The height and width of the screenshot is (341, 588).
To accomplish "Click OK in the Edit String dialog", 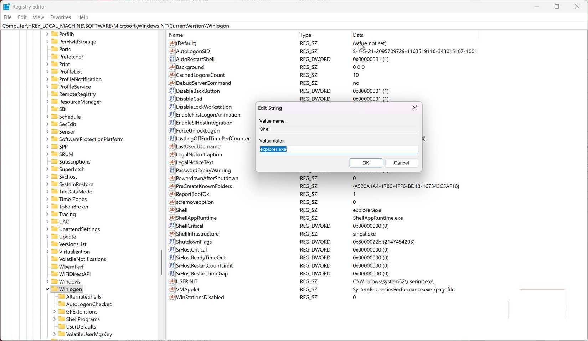I will coord(365,163).
